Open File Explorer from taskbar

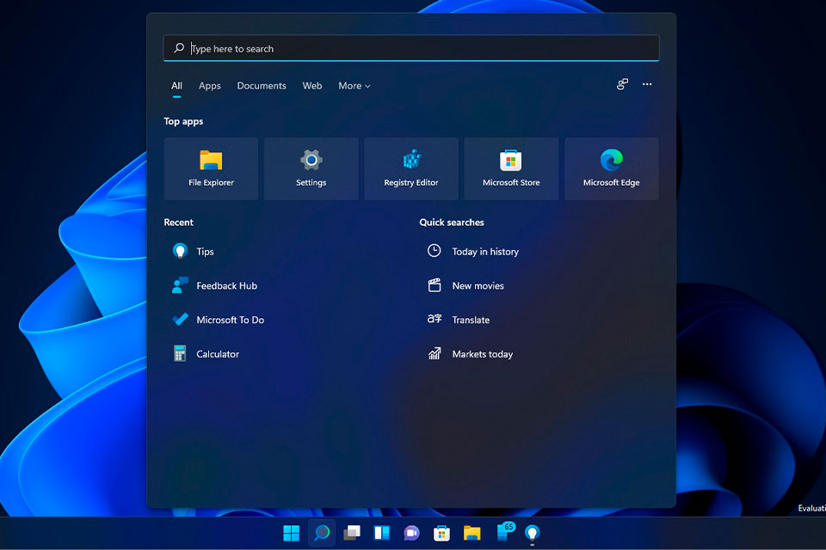coord(472,533)
